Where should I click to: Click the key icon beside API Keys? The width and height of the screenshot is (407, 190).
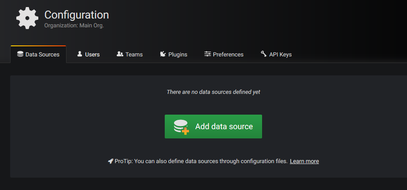pos(264,54)
